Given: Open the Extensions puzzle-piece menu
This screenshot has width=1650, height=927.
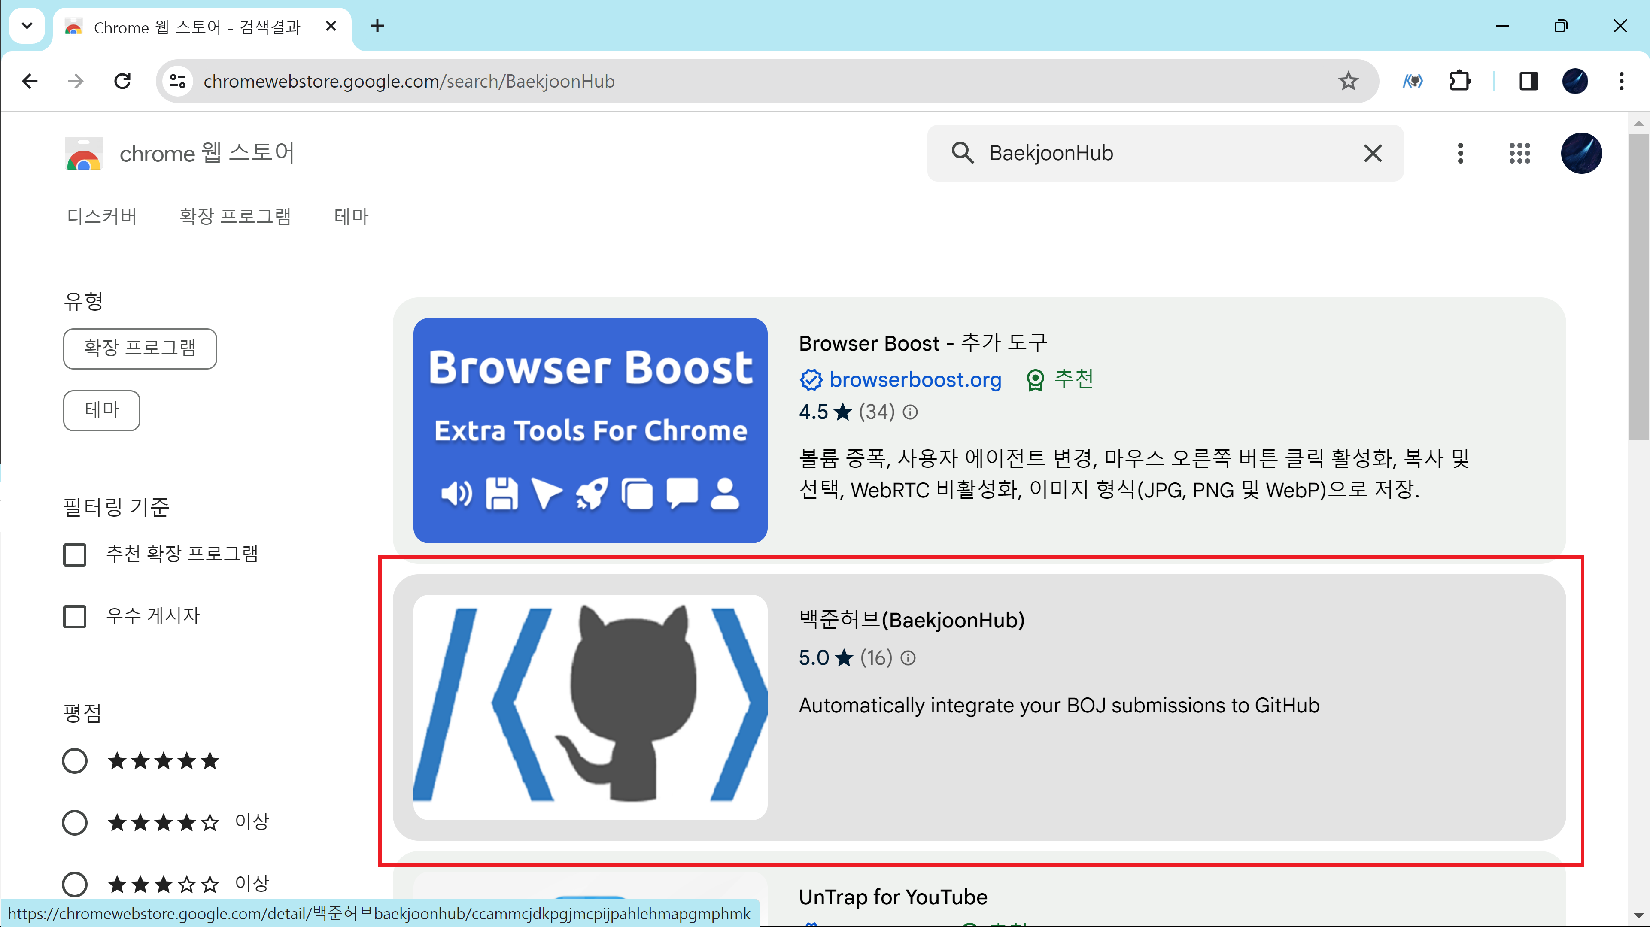Looking at the screenshot, I should coord(1460,81).
